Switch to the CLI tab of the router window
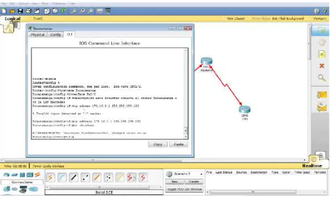 70,34
